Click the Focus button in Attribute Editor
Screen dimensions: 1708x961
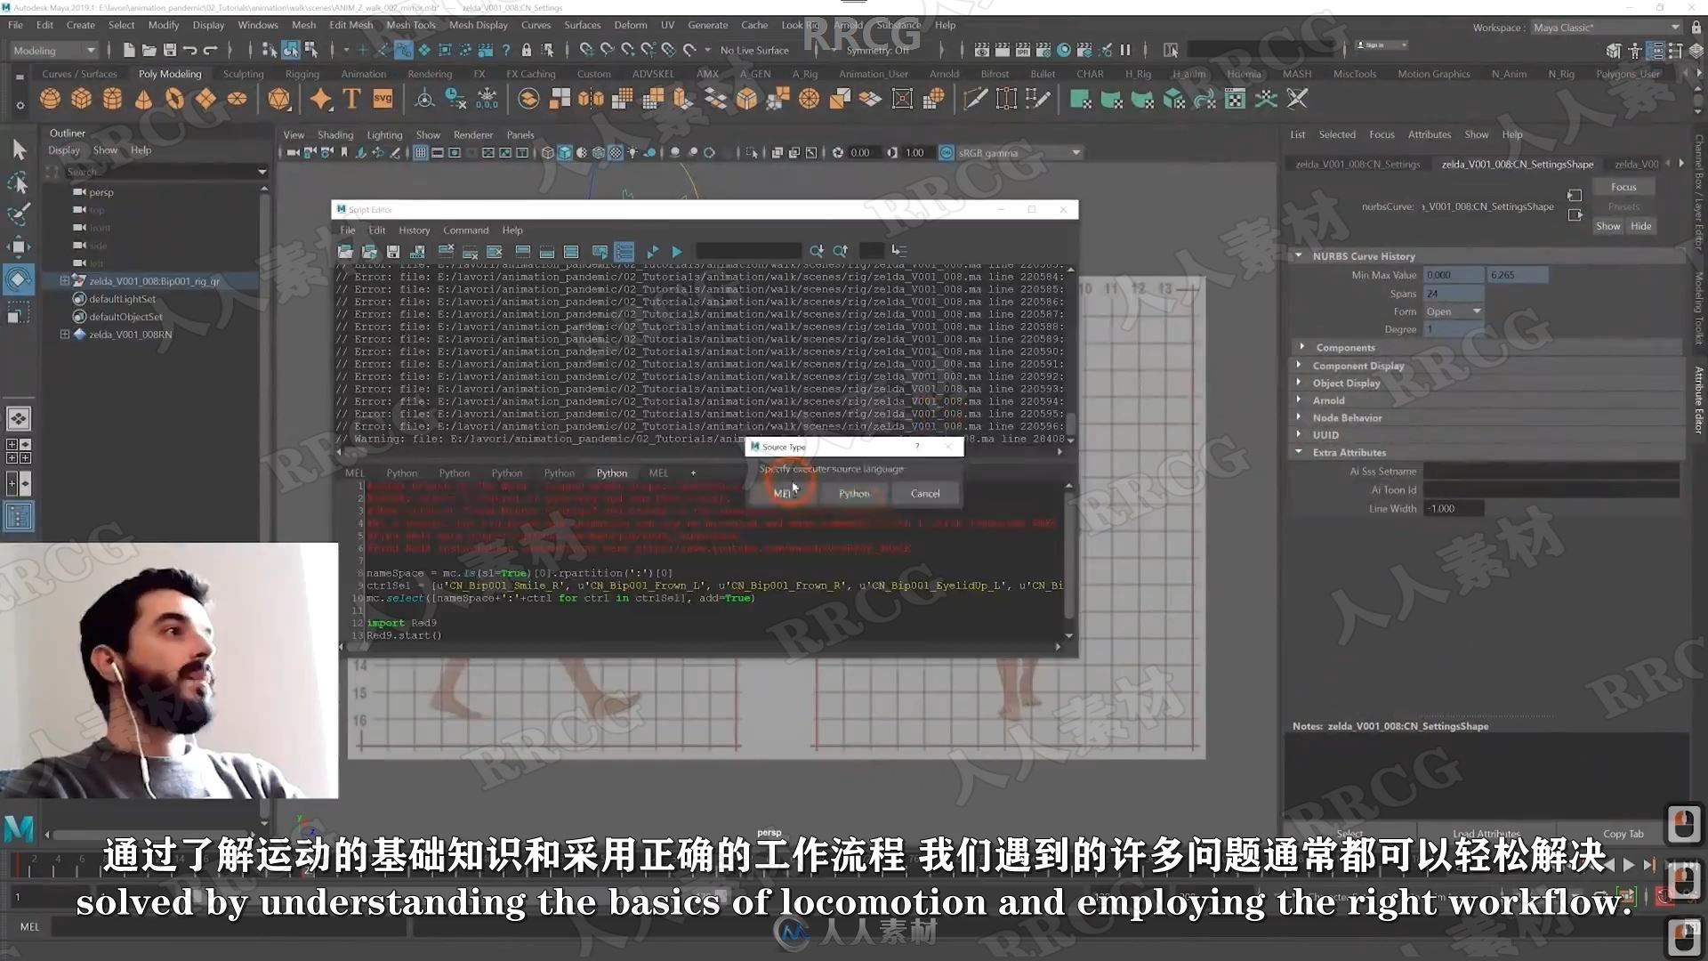1623,187
